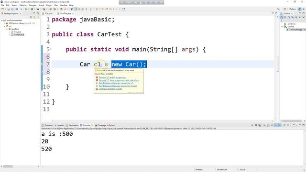Image resolution: width=306 pixels, height=172 pixels.
Task: Open the dropdown next to the New icon
Action: coord(6,9)
